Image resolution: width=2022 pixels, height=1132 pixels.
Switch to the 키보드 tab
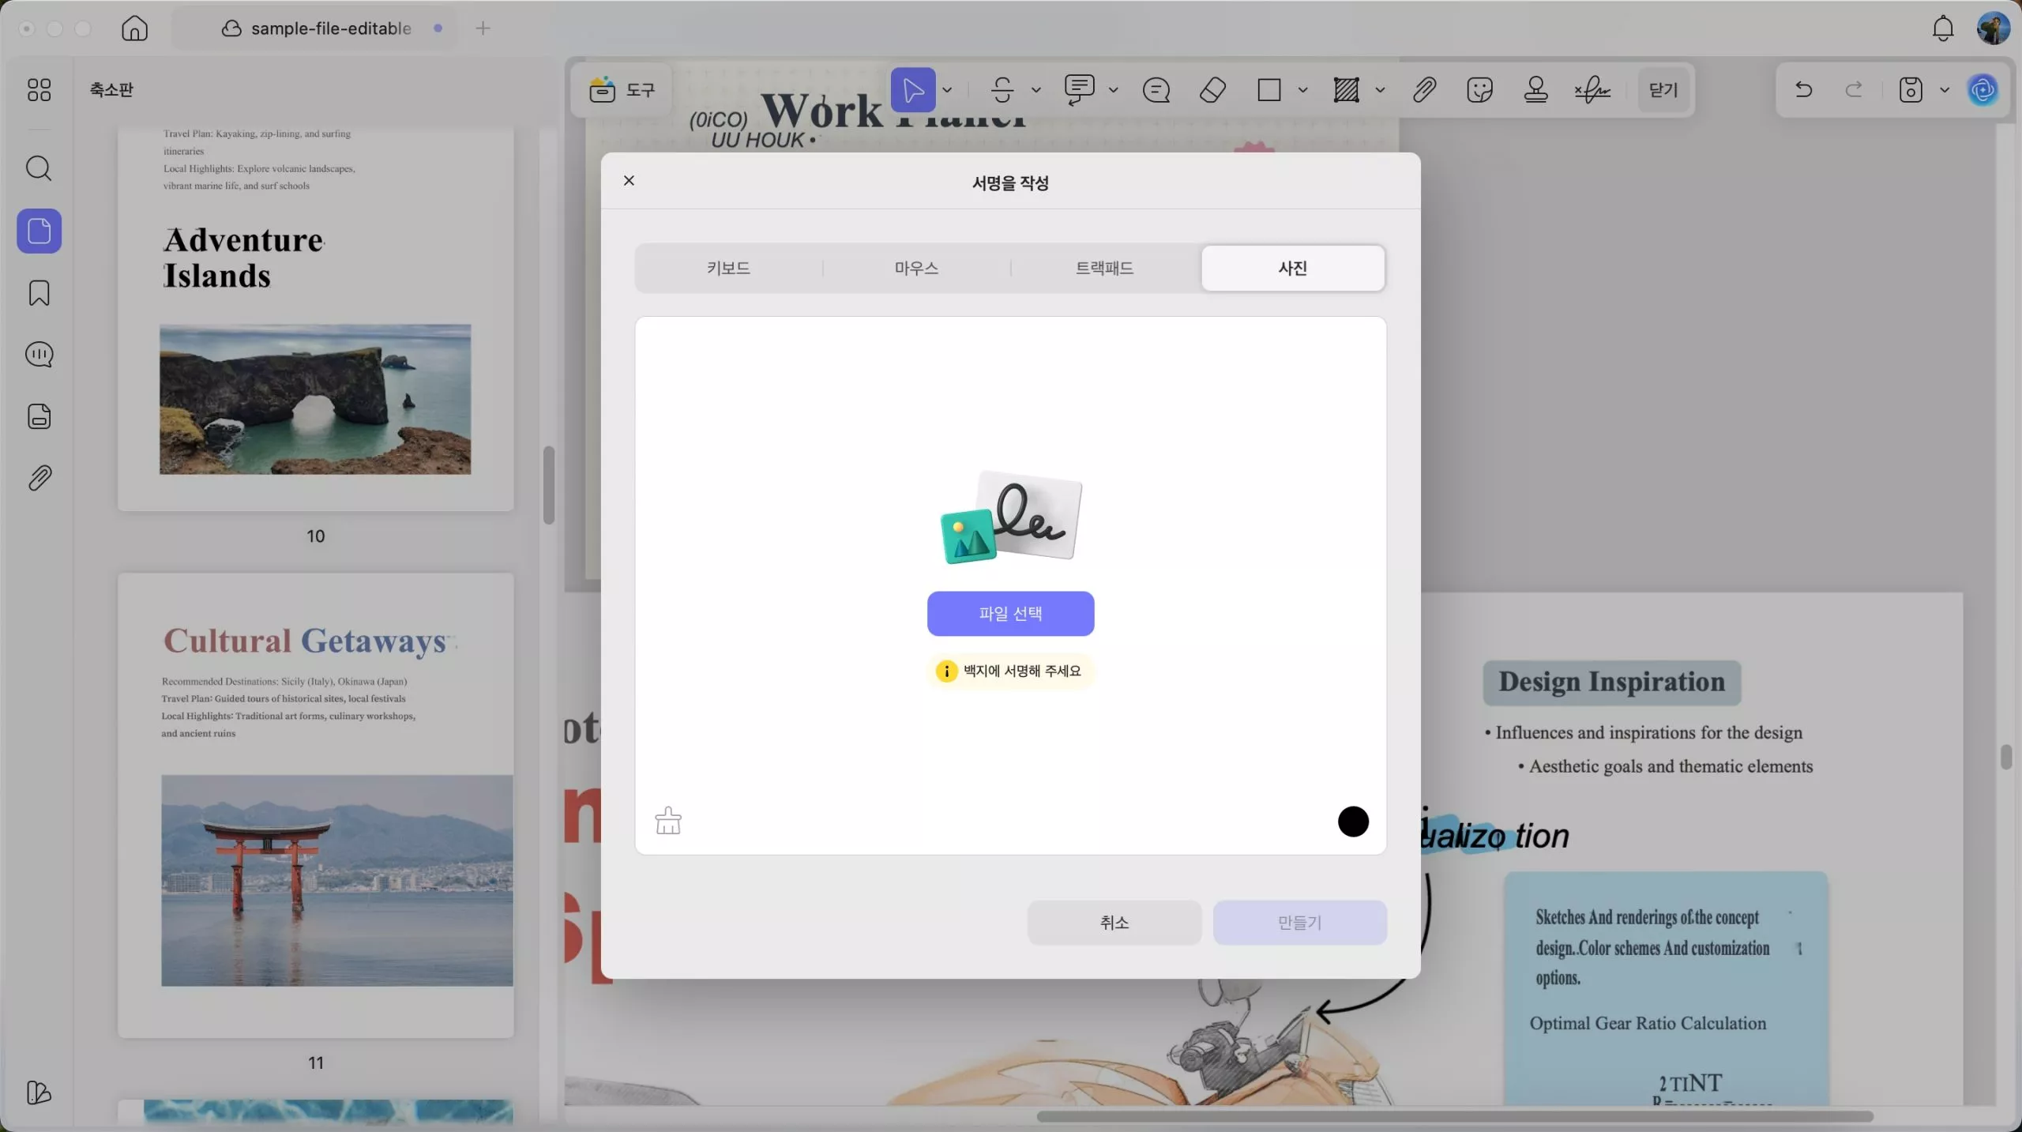[728, 269]
